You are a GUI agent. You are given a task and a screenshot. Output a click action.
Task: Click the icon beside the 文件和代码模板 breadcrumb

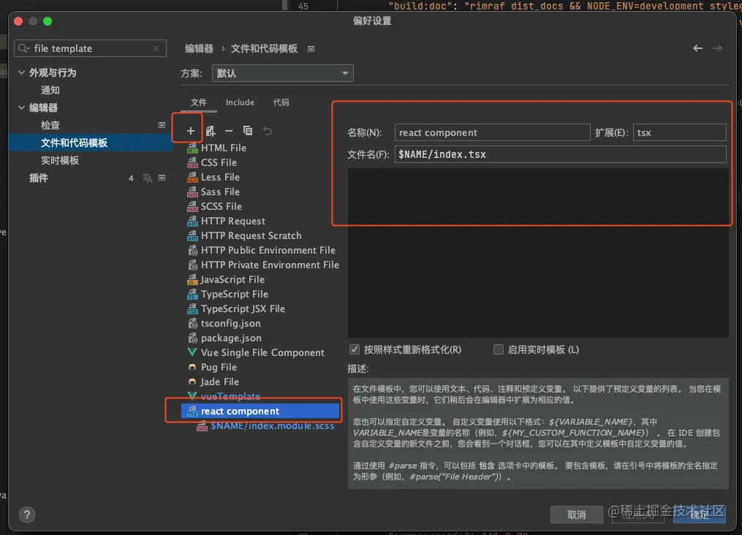(x=310, y=48)
